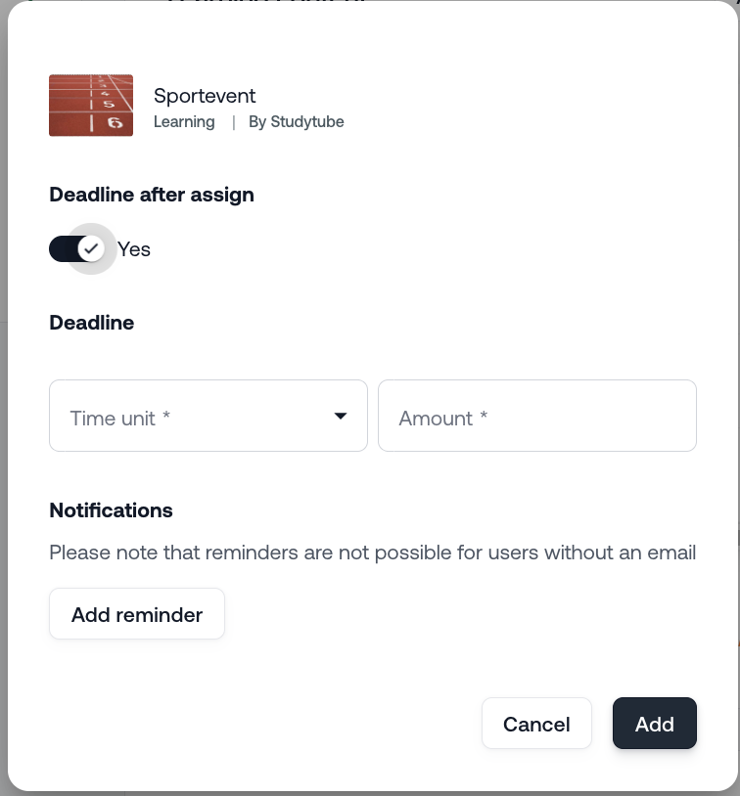Screen dimensions: 740x796
Task: Click the Time unit dropdown arrow
Action: pyautogui.click(x=341, y=416)
